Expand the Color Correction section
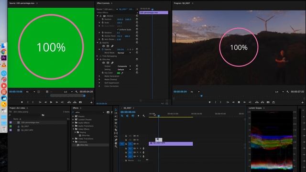The height and width of the screenshot is (172, 306). pos(99,86)
